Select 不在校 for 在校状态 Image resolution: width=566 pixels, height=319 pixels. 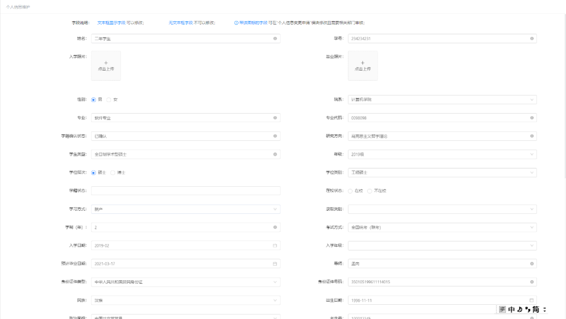pos(370,191)
